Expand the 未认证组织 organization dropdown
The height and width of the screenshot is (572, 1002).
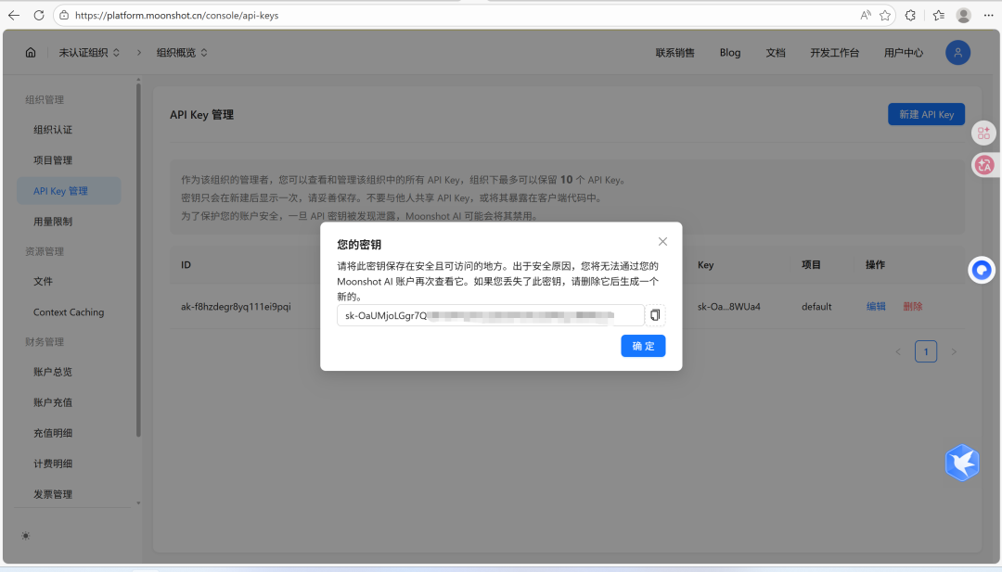click(x=89, y=53)
